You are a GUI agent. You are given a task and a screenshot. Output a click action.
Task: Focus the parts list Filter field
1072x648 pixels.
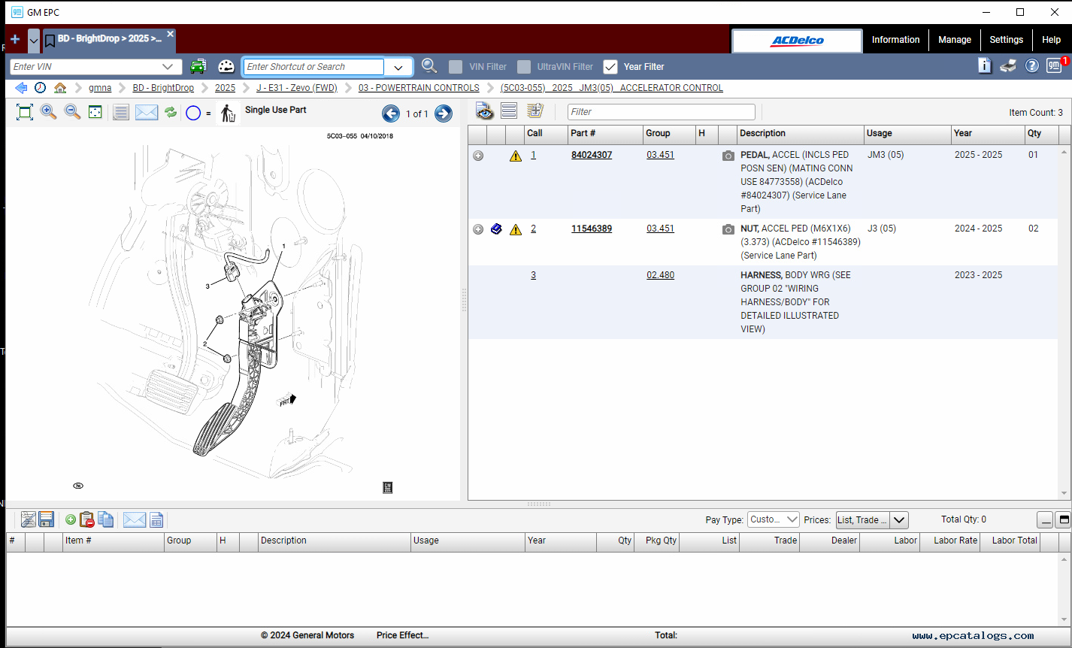pos(661,112)
